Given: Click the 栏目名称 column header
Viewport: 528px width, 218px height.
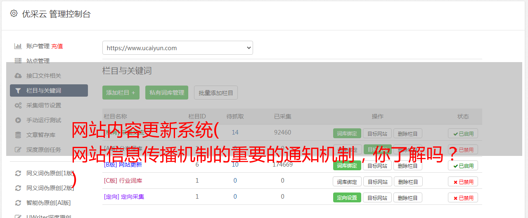Looking at the screenshot, I should point(116,116).
